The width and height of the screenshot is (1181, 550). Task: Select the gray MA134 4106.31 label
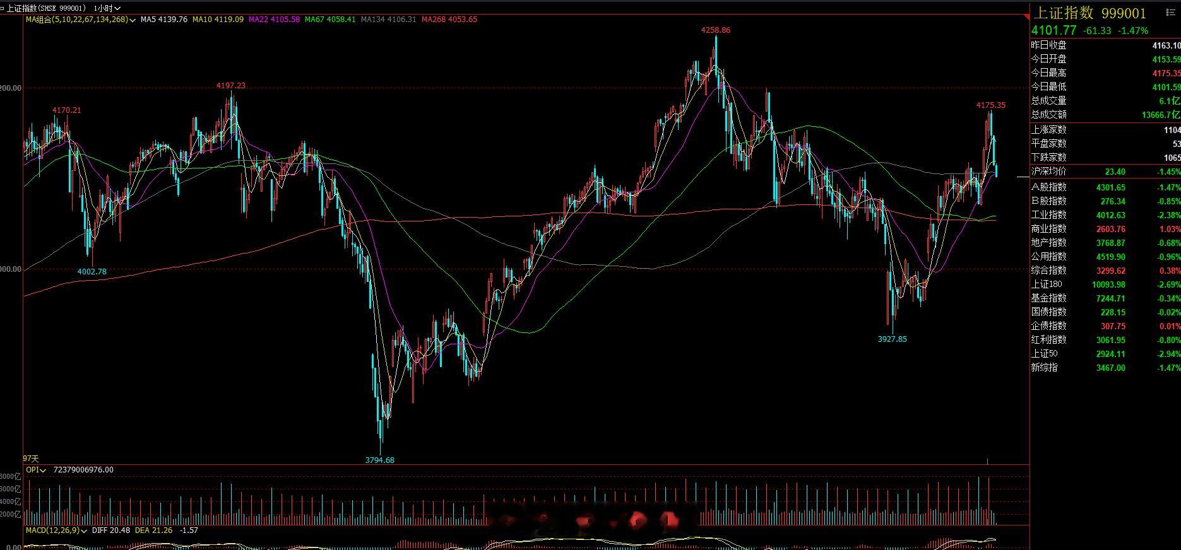point(389,20)
